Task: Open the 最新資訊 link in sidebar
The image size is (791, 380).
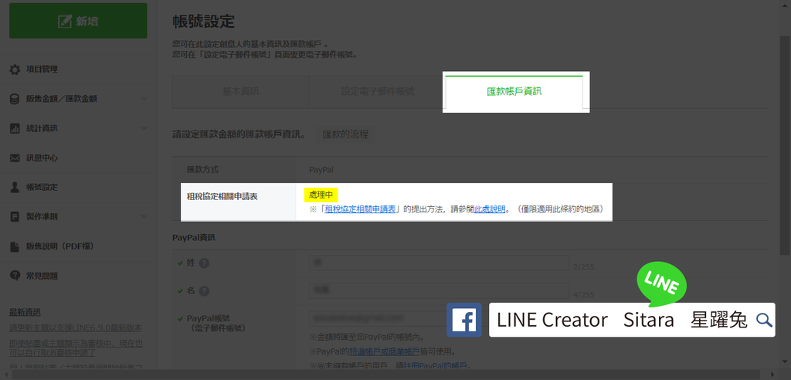Action: [x=25, y=312]
